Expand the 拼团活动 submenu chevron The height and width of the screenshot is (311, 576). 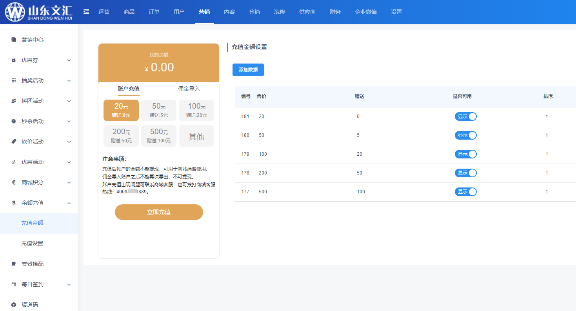click(69, 101)
